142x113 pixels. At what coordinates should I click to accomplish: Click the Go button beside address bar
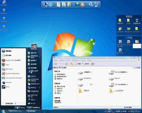pyautogui.click(x=137, y=68)
